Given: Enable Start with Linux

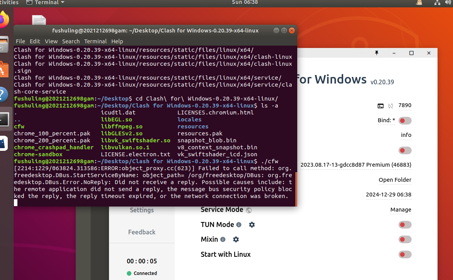Looking at the screenshot, I should [405, 254].
